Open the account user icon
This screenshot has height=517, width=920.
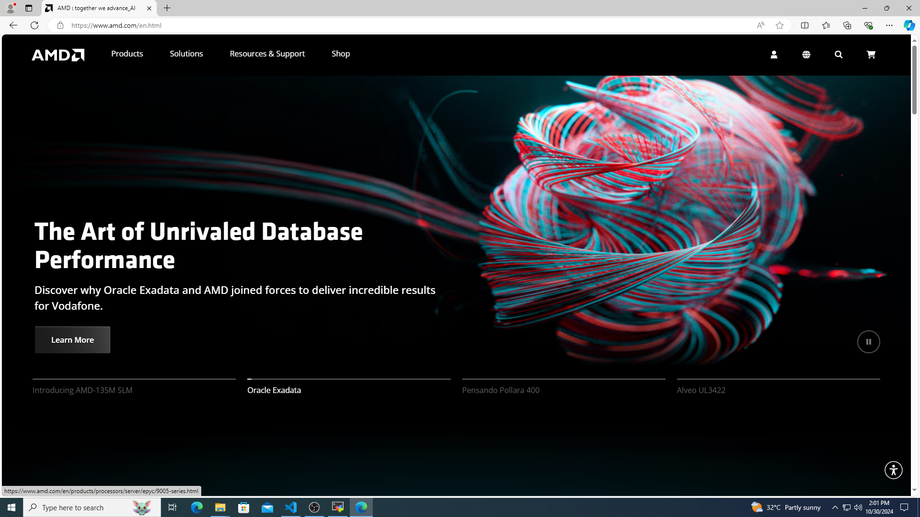click(x=774, y=55)
